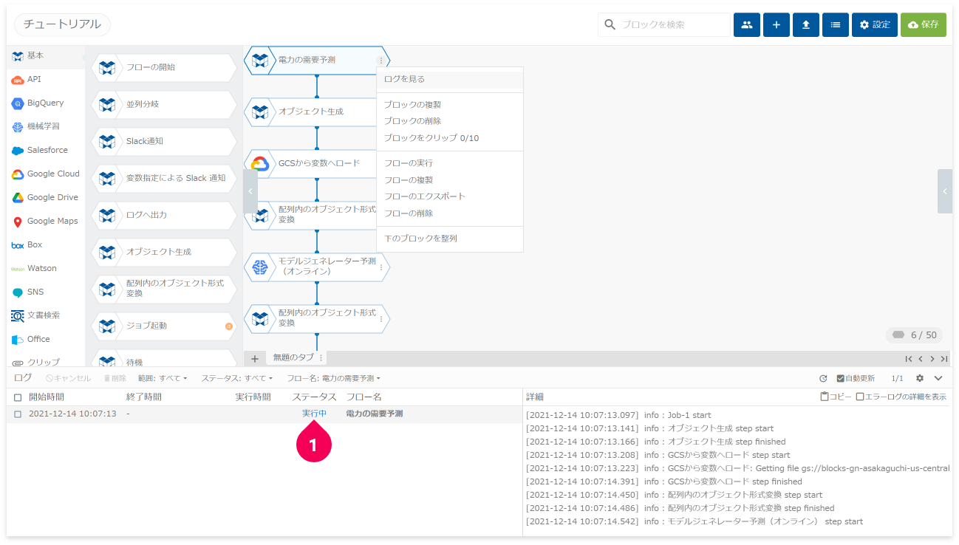Toggle the 自動更新 checkbox
Screen dimensions: 959x545
[x=840, y=378]
